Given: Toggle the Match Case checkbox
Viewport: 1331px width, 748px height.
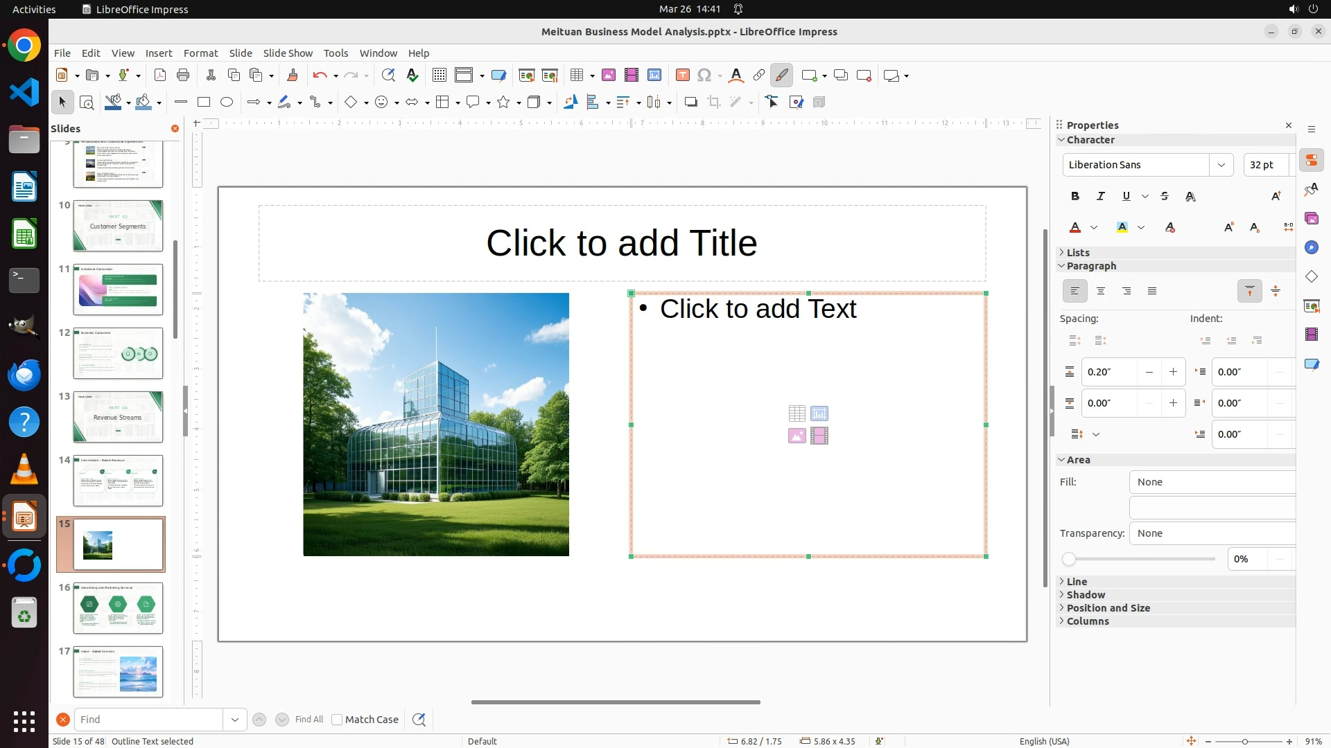Looking at the screenshot, I should coord(338,720).
